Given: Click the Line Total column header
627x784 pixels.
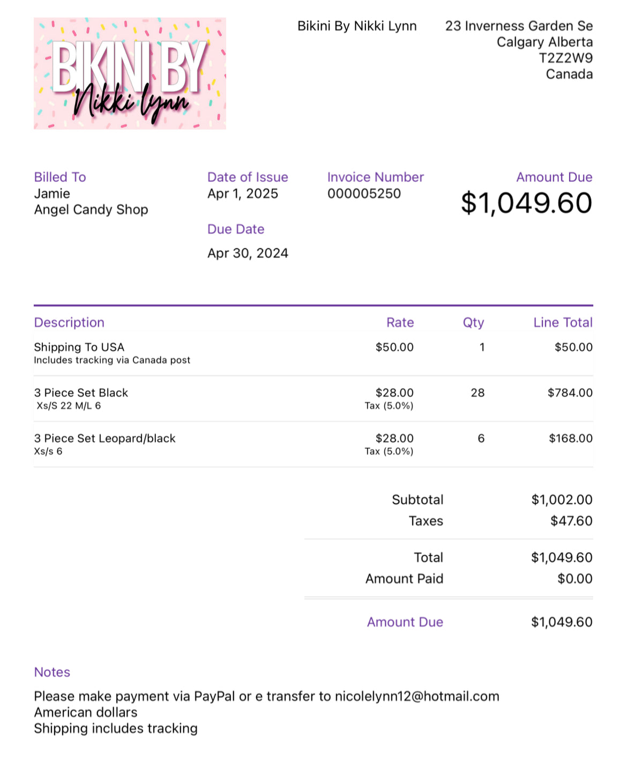Looking at the screenshot, I should click(563, 323).
